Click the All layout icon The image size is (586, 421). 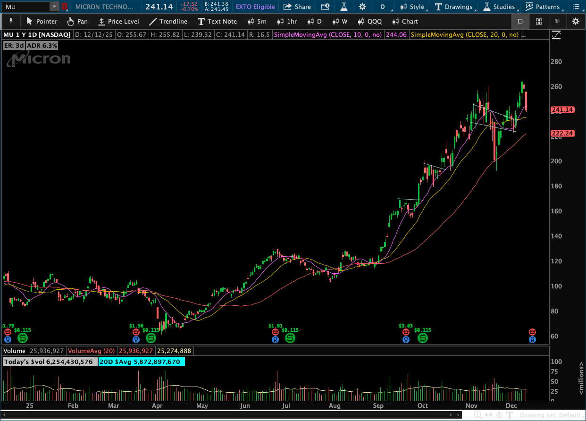pos(557,21)
